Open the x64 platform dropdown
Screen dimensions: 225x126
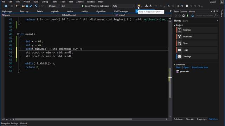(x=70, y=6)
